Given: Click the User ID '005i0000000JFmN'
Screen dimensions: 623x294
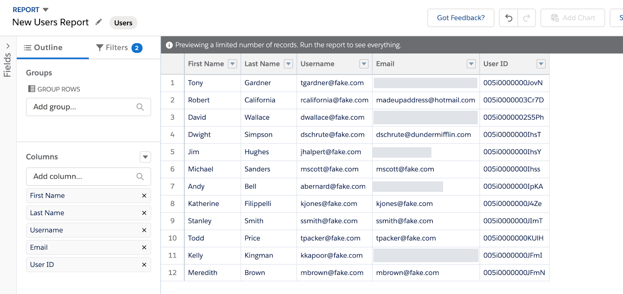Looking at the screenshot, I should 514,273.
